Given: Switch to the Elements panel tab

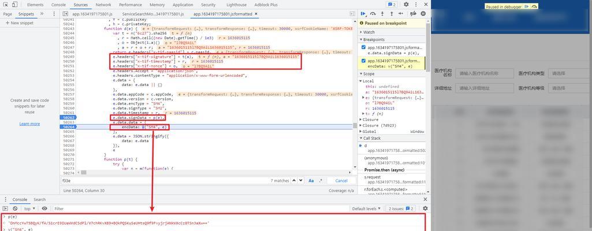Looking at the screenshot, I should (35, 5).
